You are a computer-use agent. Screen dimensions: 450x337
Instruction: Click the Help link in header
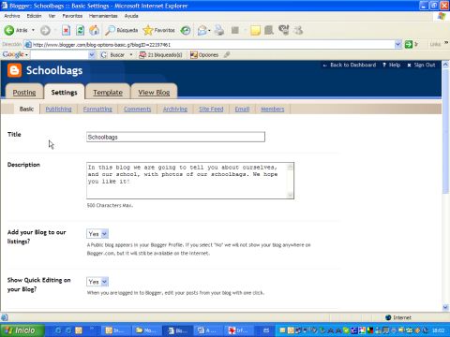(x=395, y=65)
